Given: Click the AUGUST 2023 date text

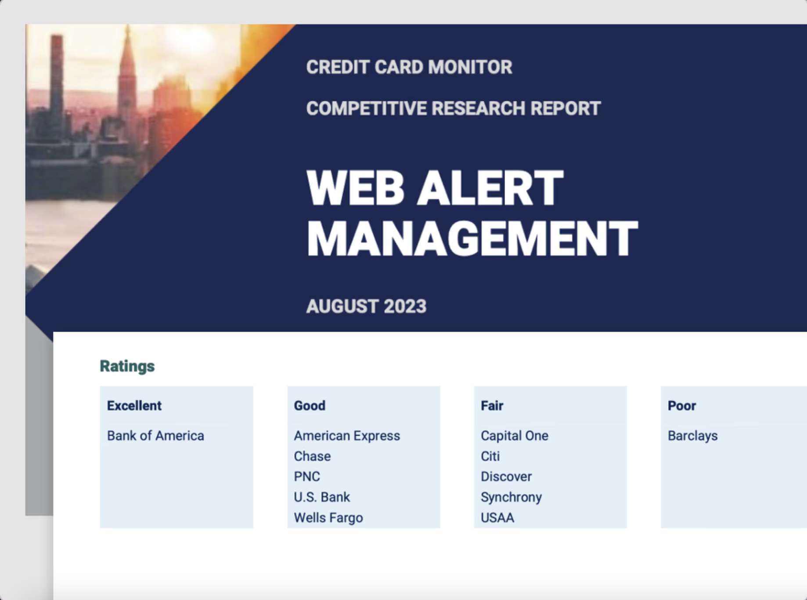Looking at the screenshot, I should pyautogui.click(x=366, y=306).
